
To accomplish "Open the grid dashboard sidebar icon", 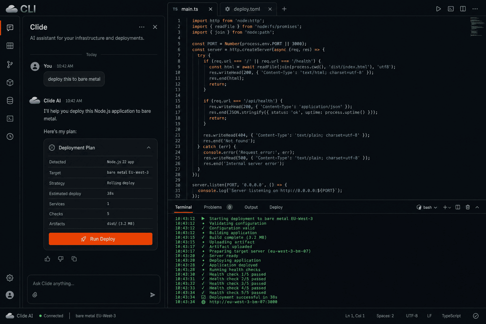I will click(x=10, y=46).
